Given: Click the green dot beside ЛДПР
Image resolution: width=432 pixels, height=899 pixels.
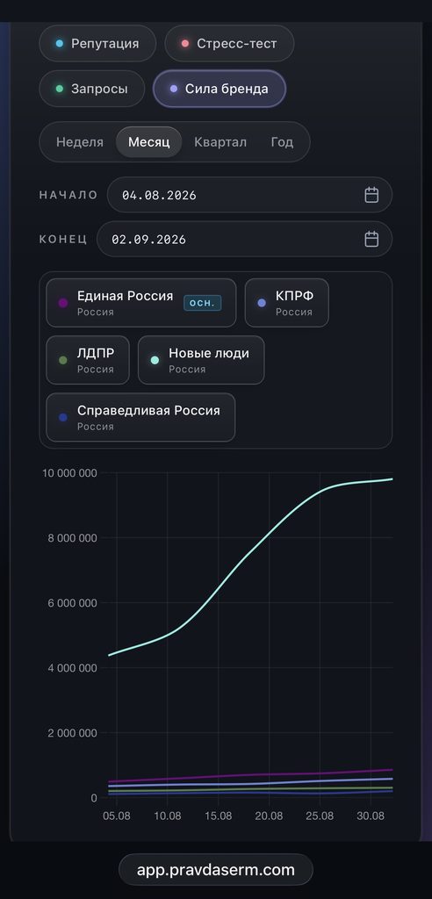Looking at the screenshot, I should tap(63, 360).
